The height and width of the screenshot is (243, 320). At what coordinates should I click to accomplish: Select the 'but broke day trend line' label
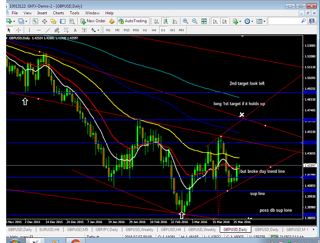click(x=263, y=171)
